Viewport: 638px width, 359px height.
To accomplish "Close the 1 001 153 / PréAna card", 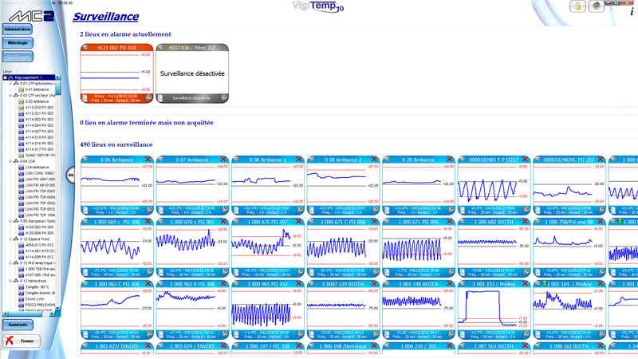I will pos(525,284).
